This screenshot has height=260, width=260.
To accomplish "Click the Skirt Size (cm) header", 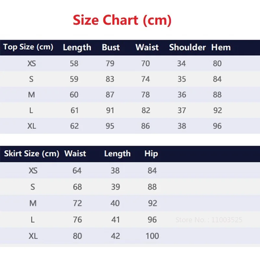I will pyautogui.click(x=32, y=153).
